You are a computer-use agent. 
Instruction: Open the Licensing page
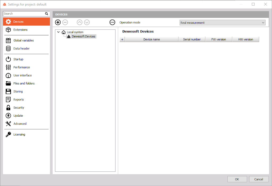[x=26, y=134]
